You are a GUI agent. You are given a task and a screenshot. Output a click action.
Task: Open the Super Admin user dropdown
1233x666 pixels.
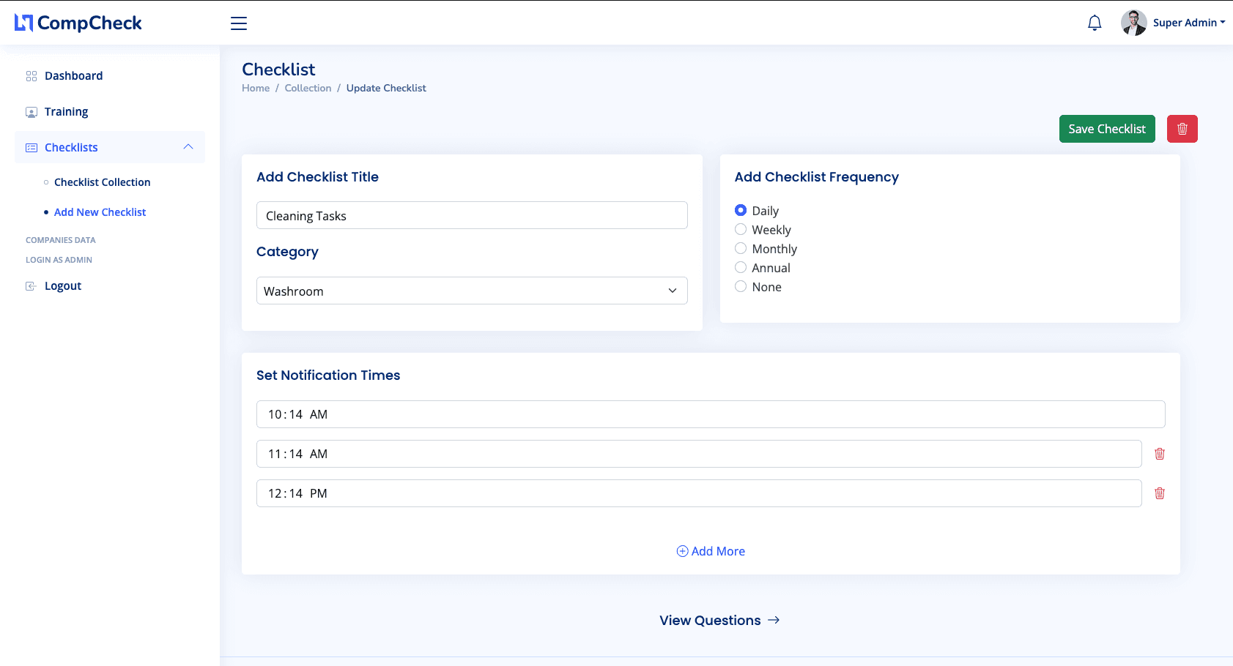pos(1188,23)
